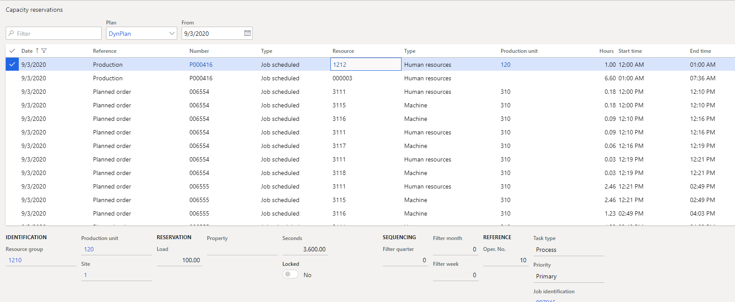
Task: Toggle the Locked switch
Action: tap(290, 275)
